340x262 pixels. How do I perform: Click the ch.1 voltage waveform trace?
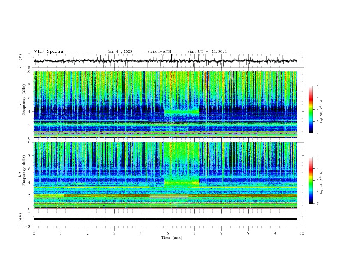pyautogui.click(x=165, y=61)
